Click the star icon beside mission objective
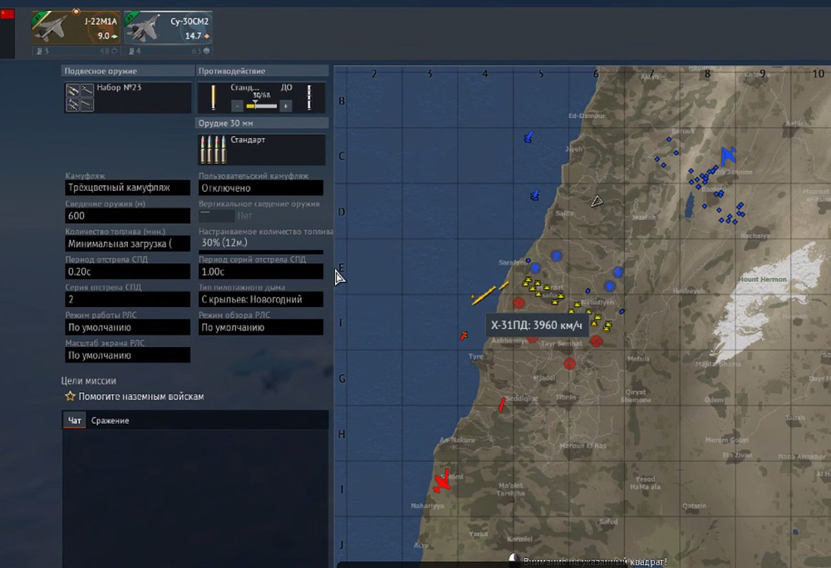This screenshot has width=831, height=568. pyautogui.click(x=70, y=396)
